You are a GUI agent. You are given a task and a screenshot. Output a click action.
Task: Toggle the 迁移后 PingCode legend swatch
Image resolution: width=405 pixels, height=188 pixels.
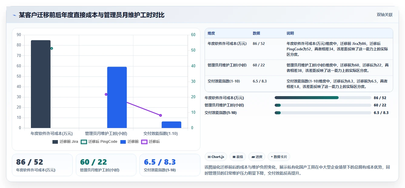[84, 142]
